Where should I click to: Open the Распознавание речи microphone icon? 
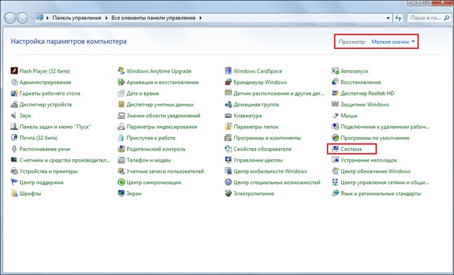click(14, 149)
